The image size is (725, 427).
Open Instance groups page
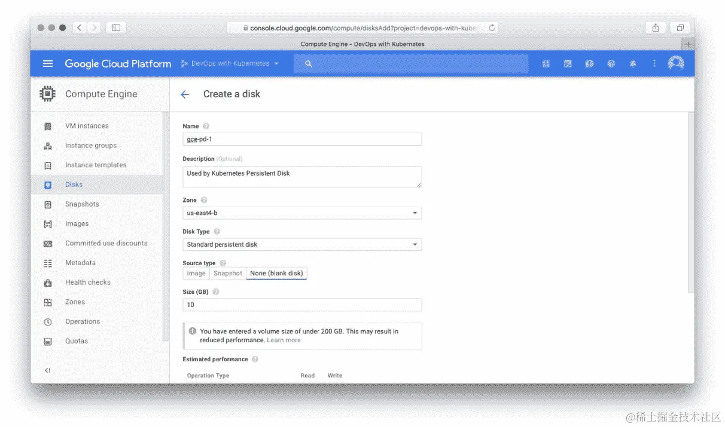(x=91, y=146)
